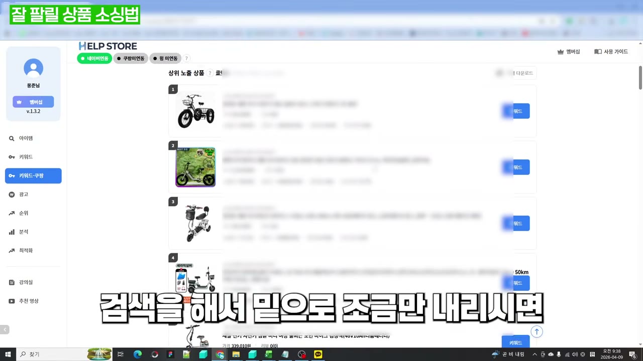The width and height of the screenshot is (643, 361).
Task: Open the 최적화 optimization menu
Action: (33, 250)
